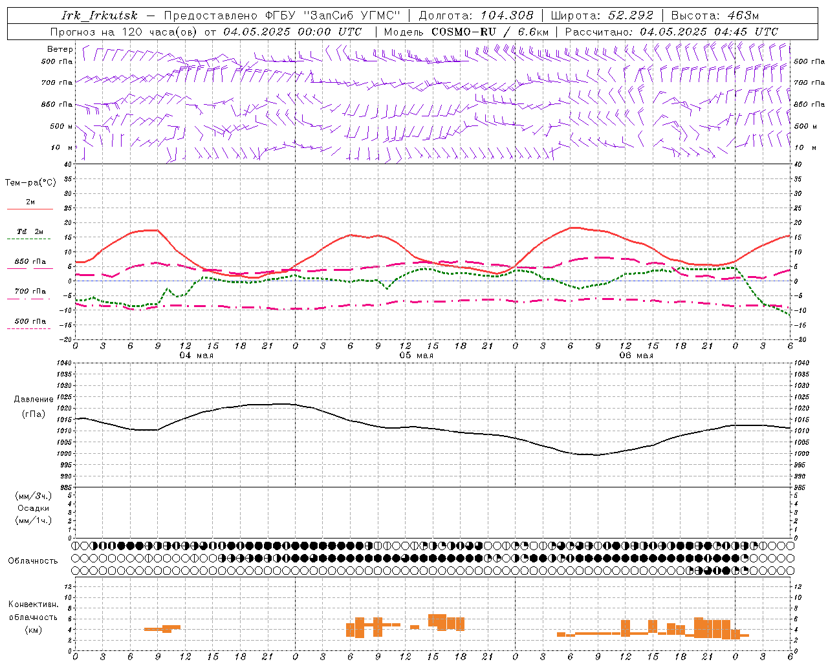Viewport: 828px width, 662px height.
Task: Click the Тем-ра(°C) temperature panel label
Action: coord(30,183)
